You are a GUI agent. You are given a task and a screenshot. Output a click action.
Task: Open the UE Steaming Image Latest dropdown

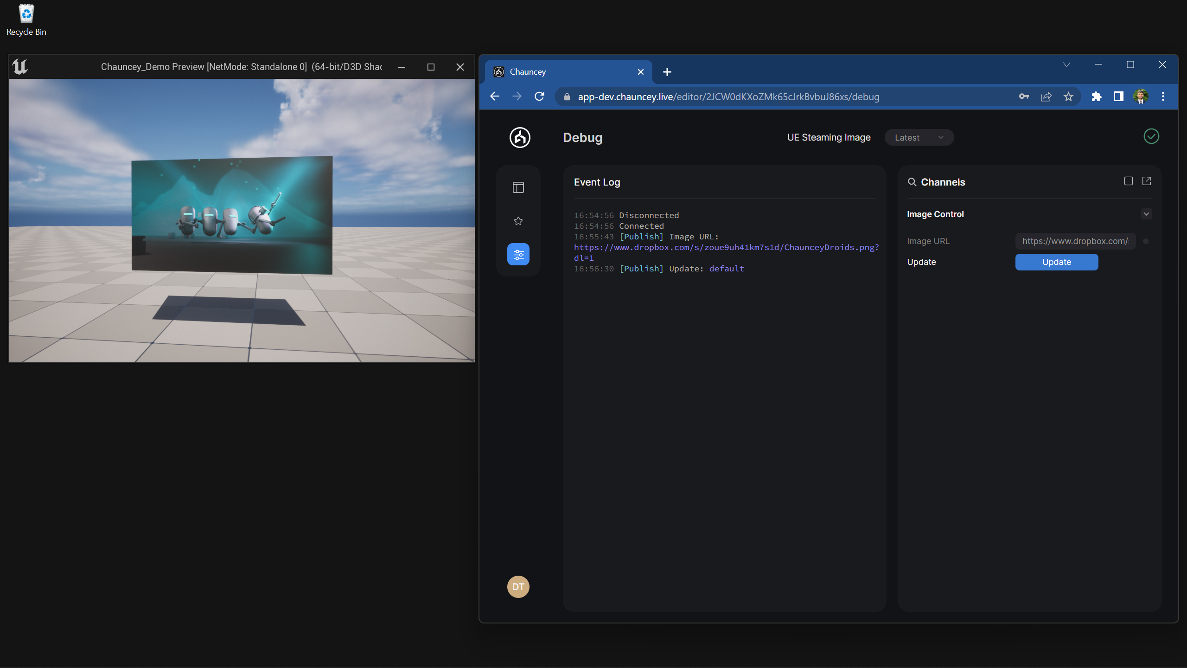tap(919, 137)
